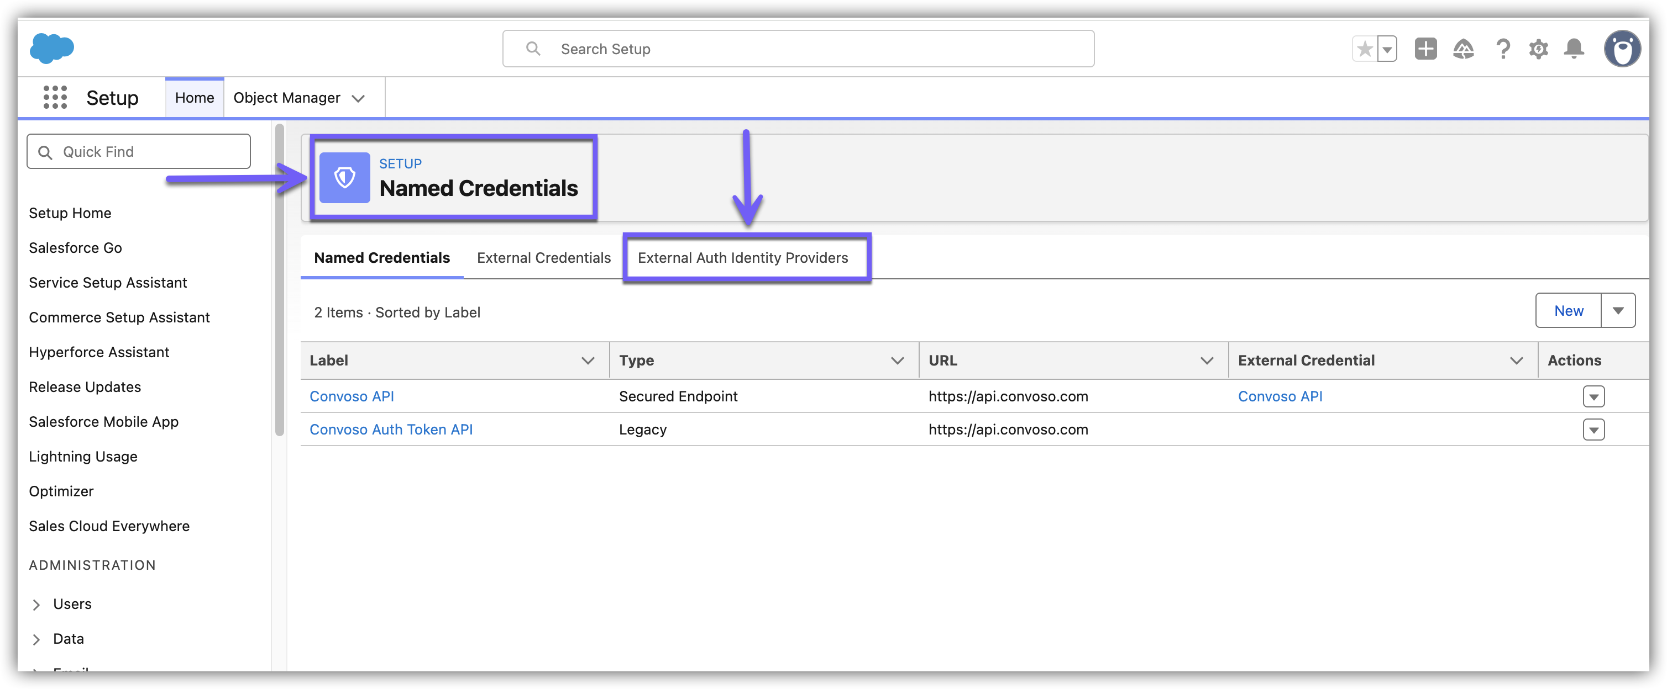Expand the Users tree section
Screen dimensions: 1667x689
coord(36,605)
